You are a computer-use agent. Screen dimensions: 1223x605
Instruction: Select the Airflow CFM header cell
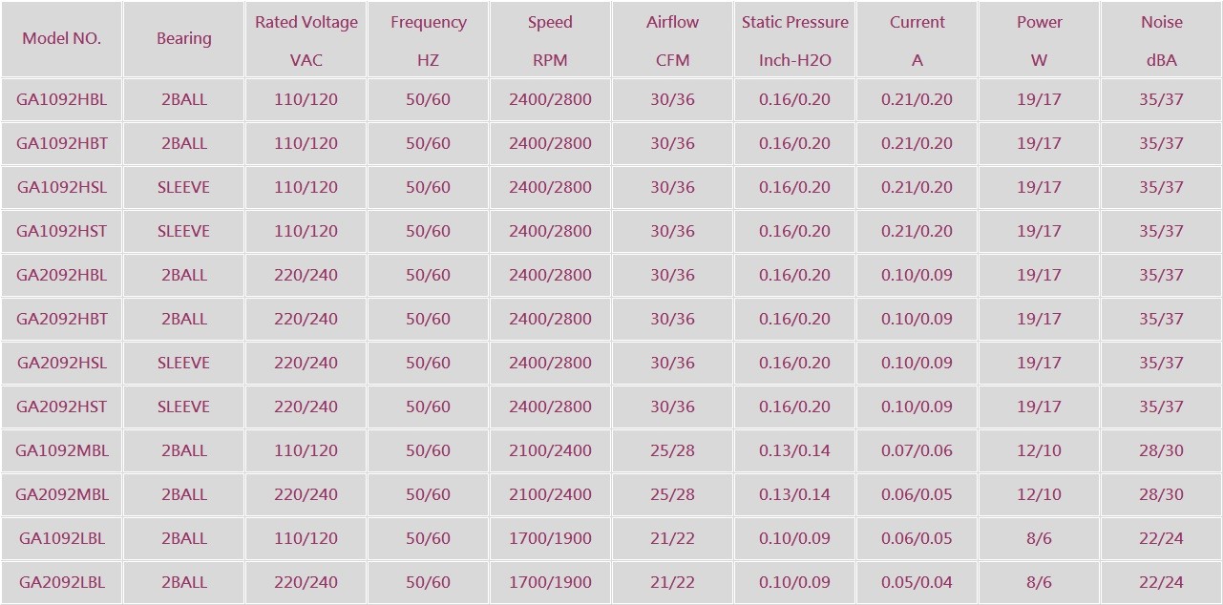pos(673,40)
